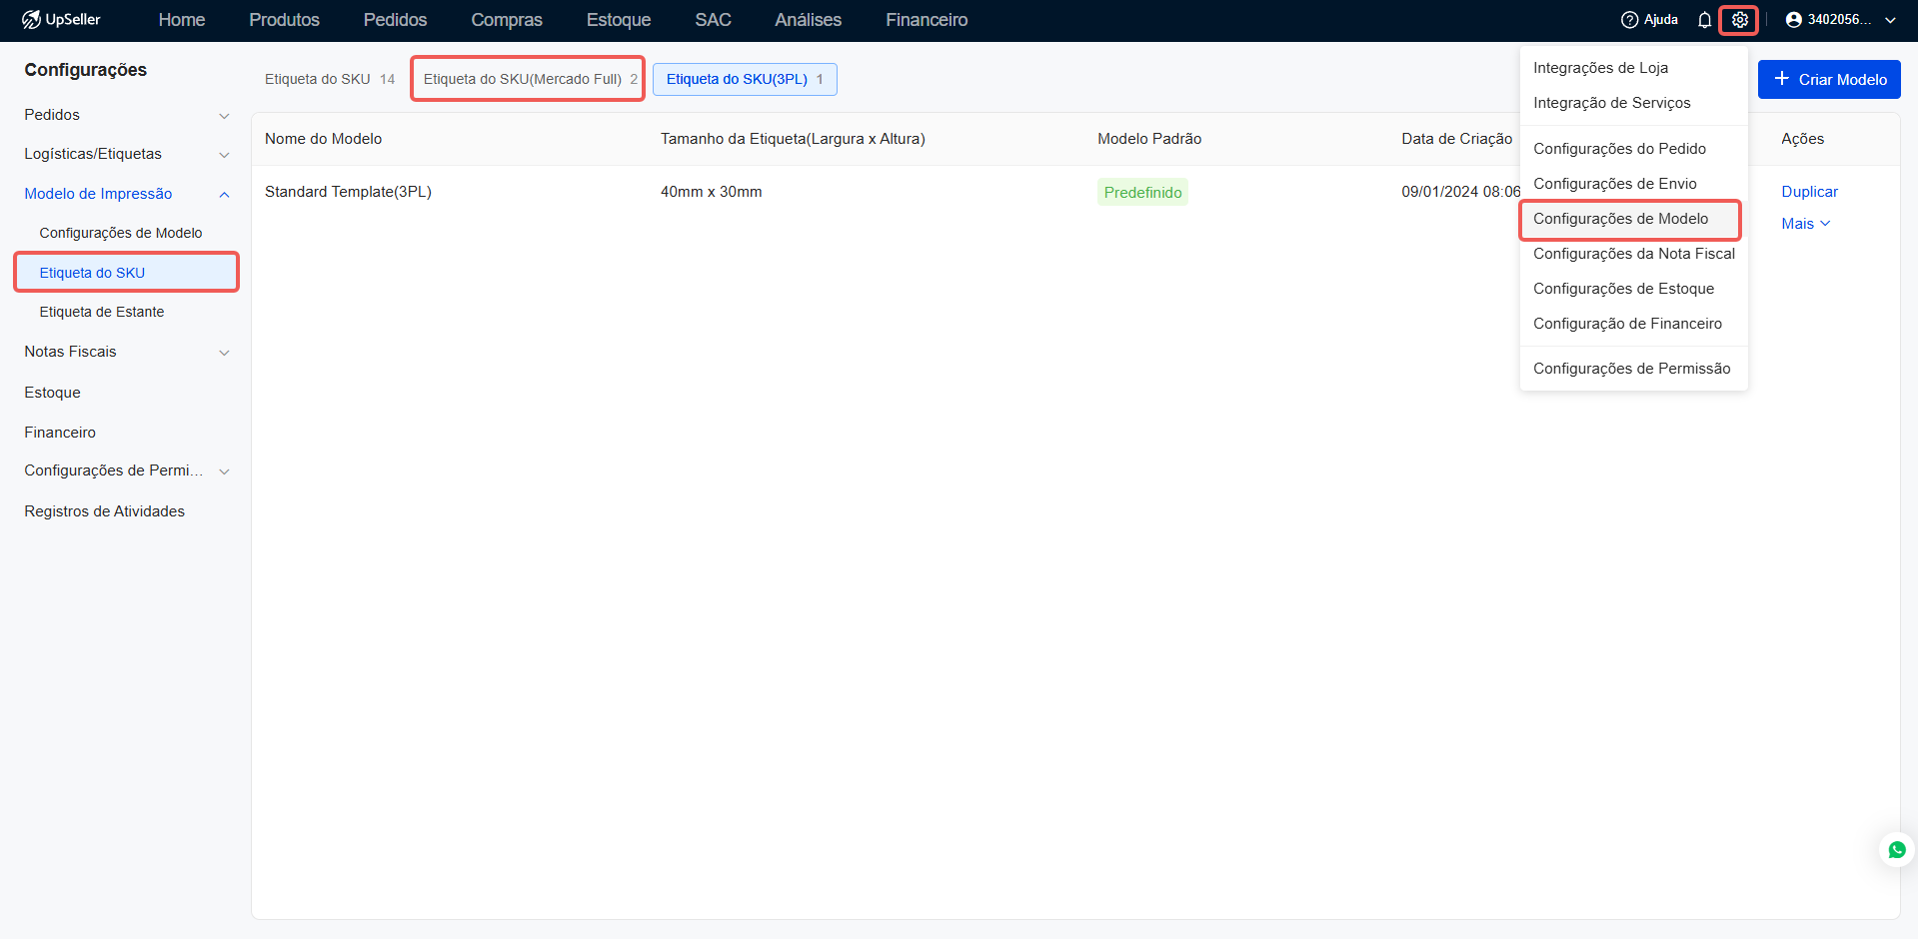Click the Nome do Modelo column header
1918x939 pixels.
click(323, 139)
